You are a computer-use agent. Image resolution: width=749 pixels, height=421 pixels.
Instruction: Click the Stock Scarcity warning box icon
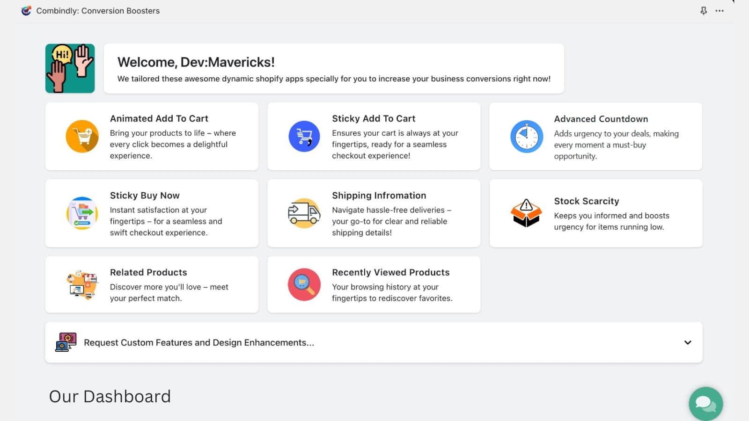(x=526, y=213)
